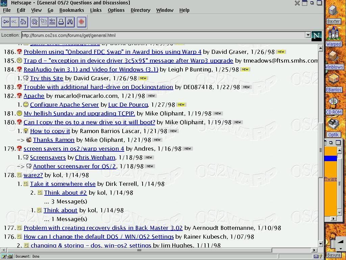Screen dimensions: 346x260
Task: Open the Help menu
Action: (184, 10)
